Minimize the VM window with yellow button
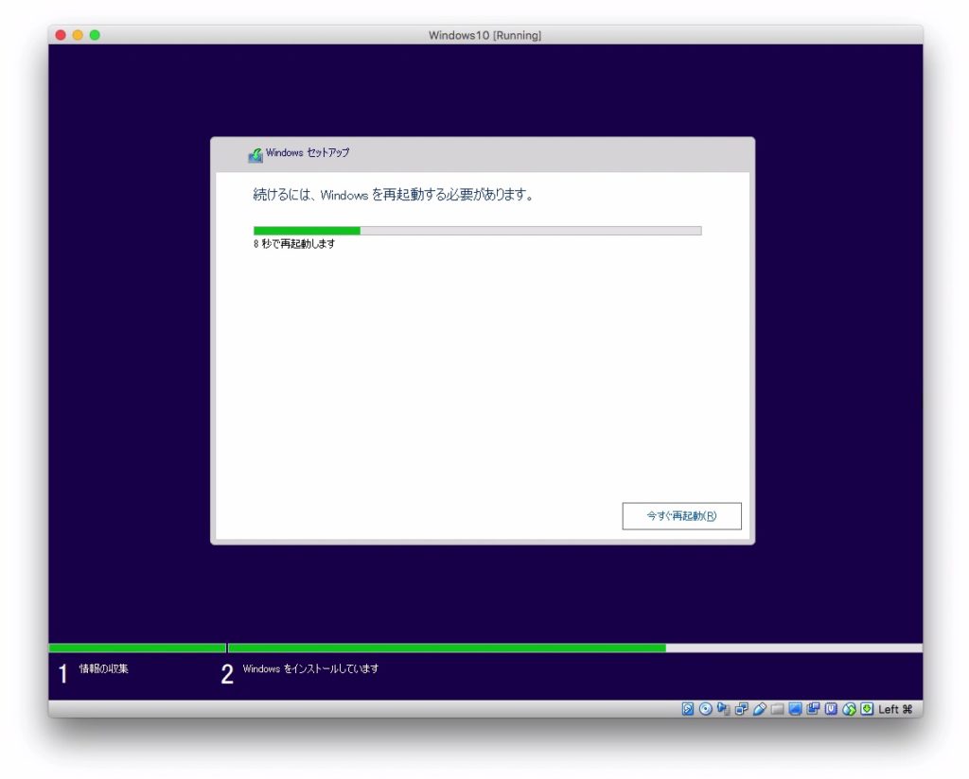 [x=78, y=35]
